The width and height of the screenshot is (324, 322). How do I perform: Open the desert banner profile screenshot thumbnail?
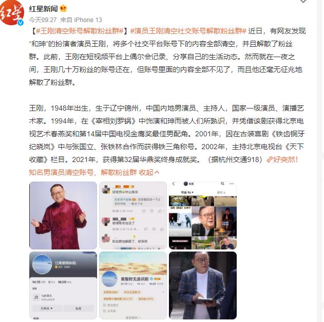[133, 285]
